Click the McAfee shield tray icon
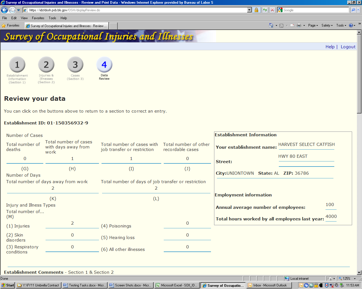 (327, 285)
